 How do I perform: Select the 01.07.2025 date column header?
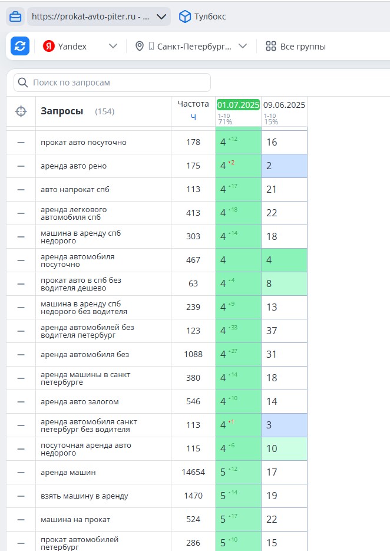coord(238,105)
